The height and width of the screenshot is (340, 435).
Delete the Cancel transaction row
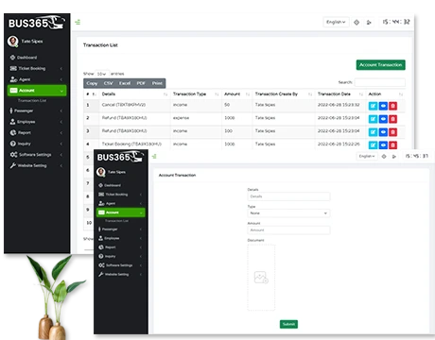[392, 106]
